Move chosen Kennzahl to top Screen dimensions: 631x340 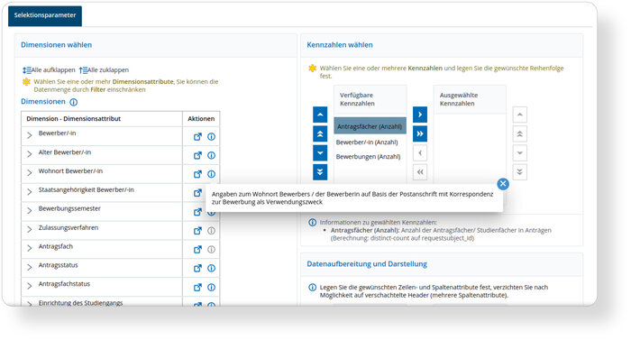(519, 133)
